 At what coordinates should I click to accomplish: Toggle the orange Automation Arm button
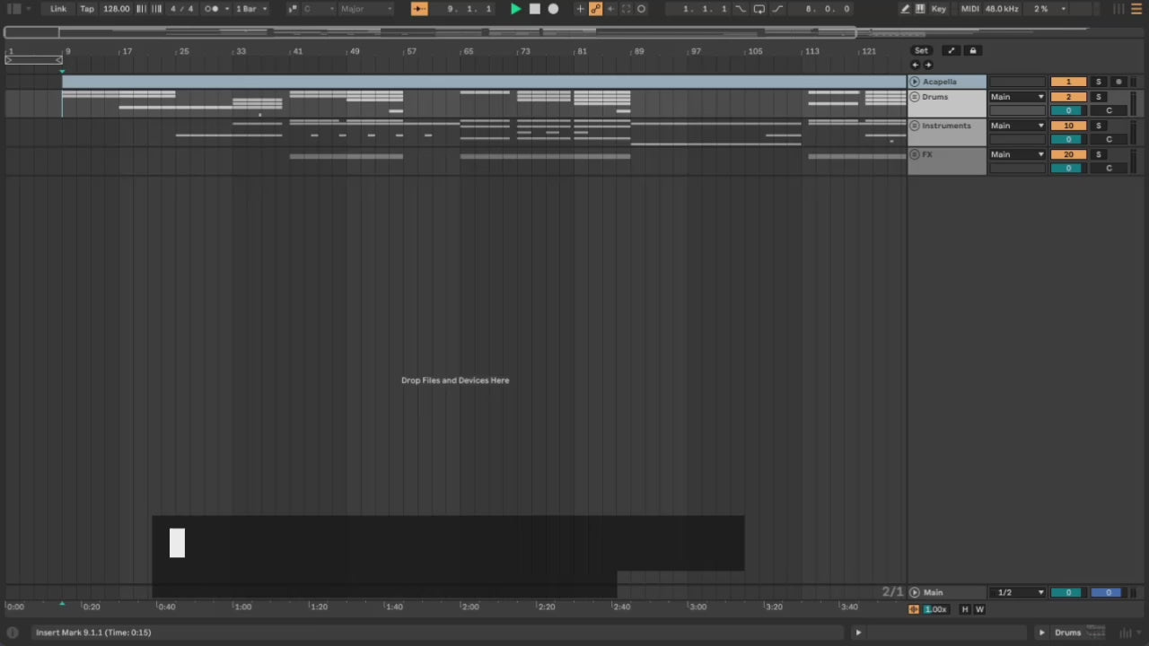click(x=595, y=9)
